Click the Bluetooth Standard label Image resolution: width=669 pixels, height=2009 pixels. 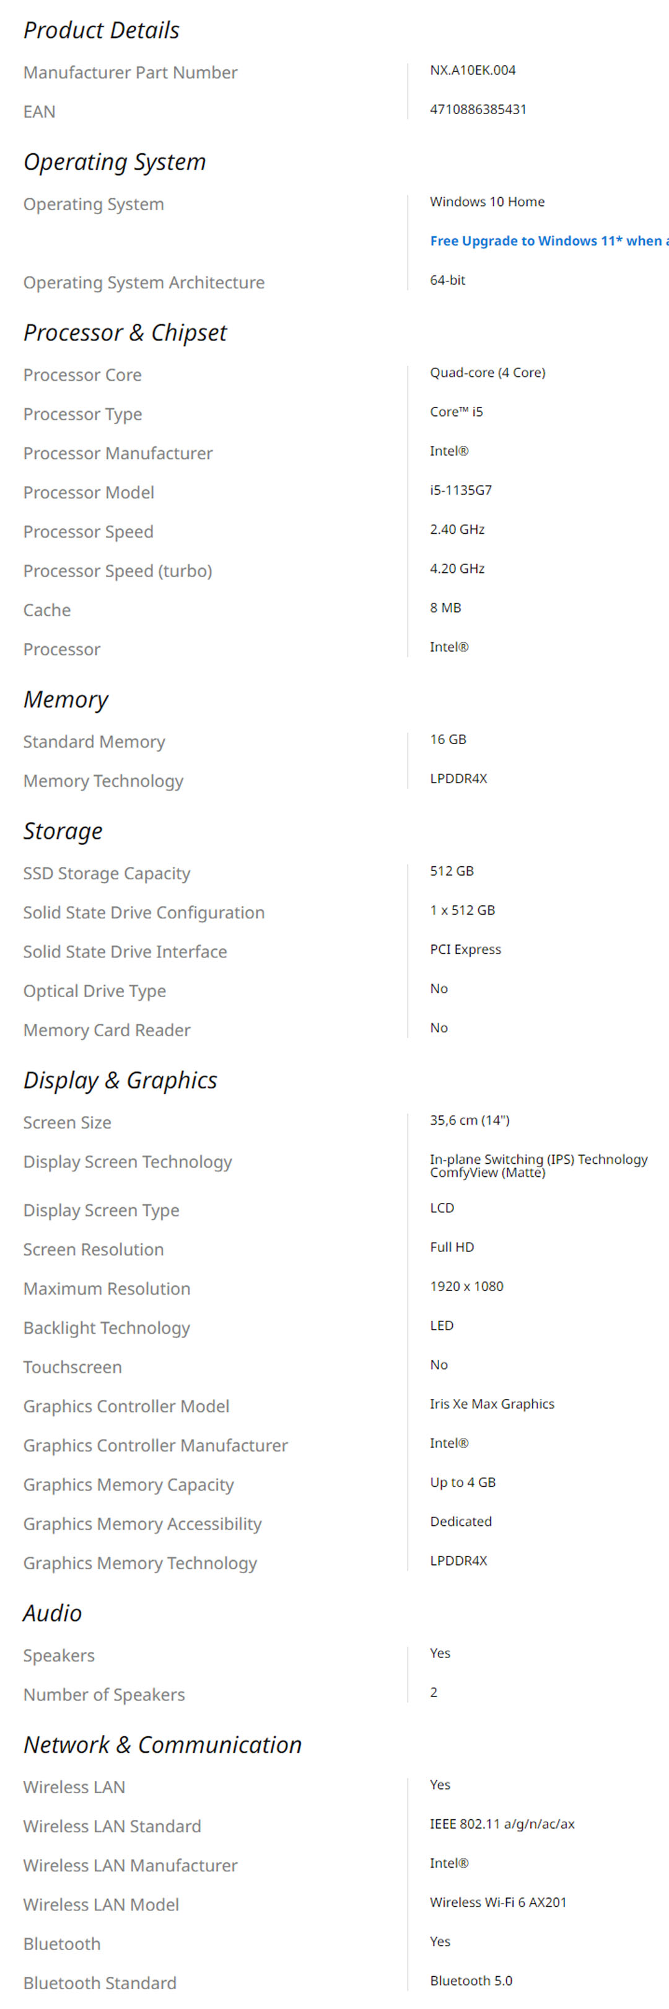click(100, 1982)
